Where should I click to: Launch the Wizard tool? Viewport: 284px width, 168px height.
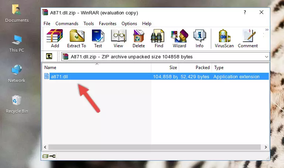[179, 38]
